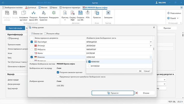Click the country list scrollbar thumb

click(154, 49)
